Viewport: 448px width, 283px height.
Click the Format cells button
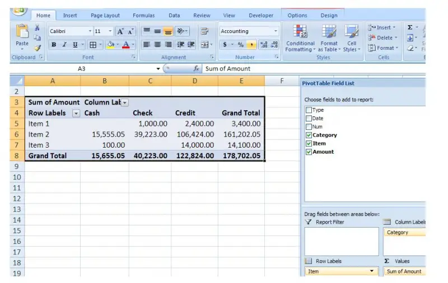coord(383,48)
